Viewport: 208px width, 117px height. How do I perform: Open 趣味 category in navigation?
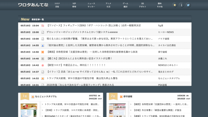[x=160, y=4]
